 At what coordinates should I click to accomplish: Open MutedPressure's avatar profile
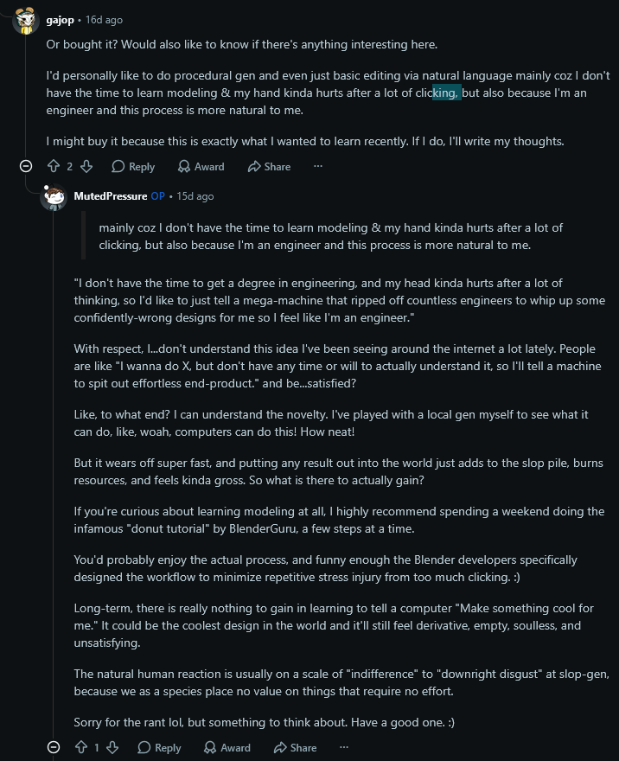(54, 196)
